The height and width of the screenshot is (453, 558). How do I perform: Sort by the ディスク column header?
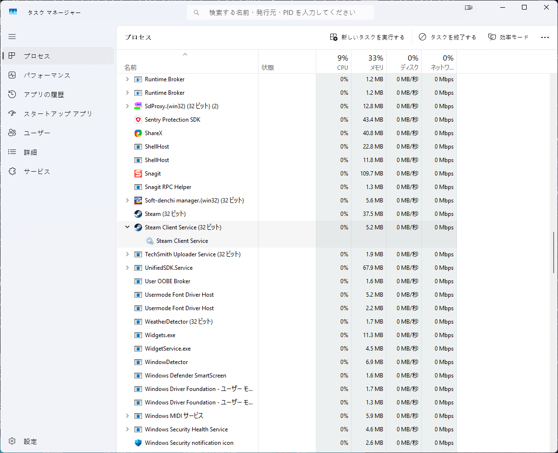404,62
